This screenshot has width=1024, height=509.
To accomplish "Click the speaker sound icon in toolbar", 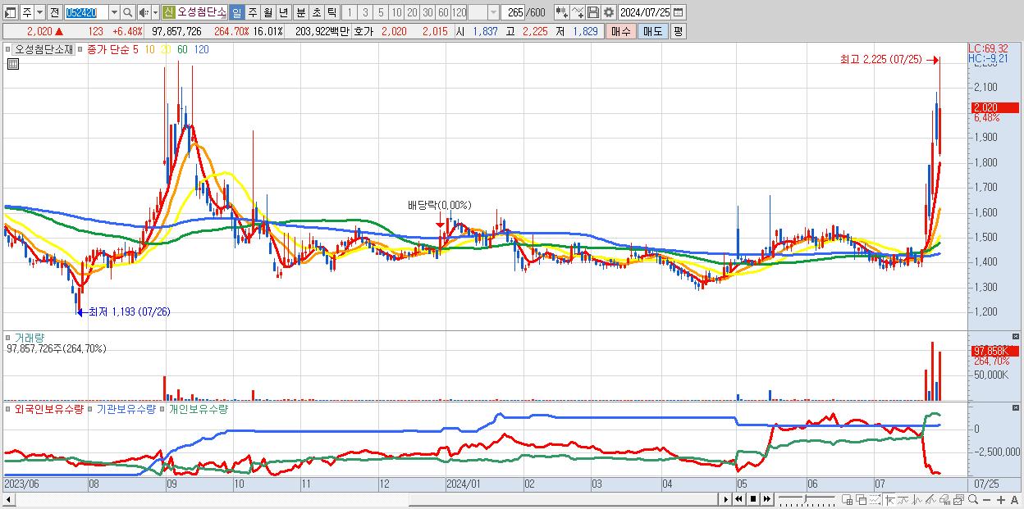I will click(x=144, y=12).
